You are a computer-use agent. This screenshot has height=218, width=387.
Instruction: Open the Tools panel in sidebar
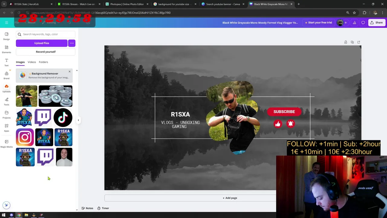tap(6, 101)
